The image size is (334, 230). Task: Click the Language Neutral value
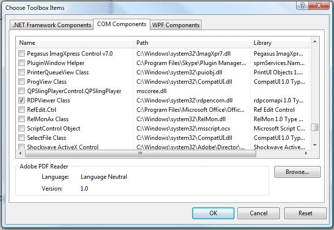coord(104,177)
